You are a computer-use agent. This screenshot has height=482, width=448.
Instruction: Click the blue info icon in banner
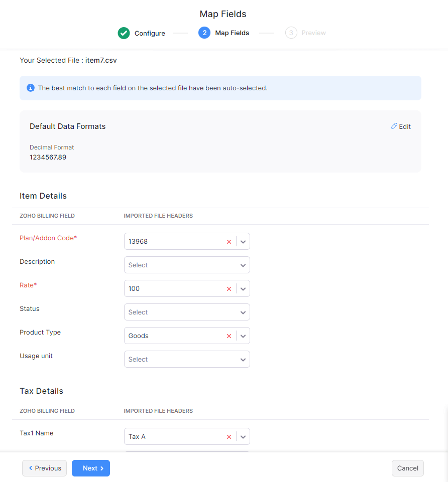pyautogui.click(x=31, y=88)
